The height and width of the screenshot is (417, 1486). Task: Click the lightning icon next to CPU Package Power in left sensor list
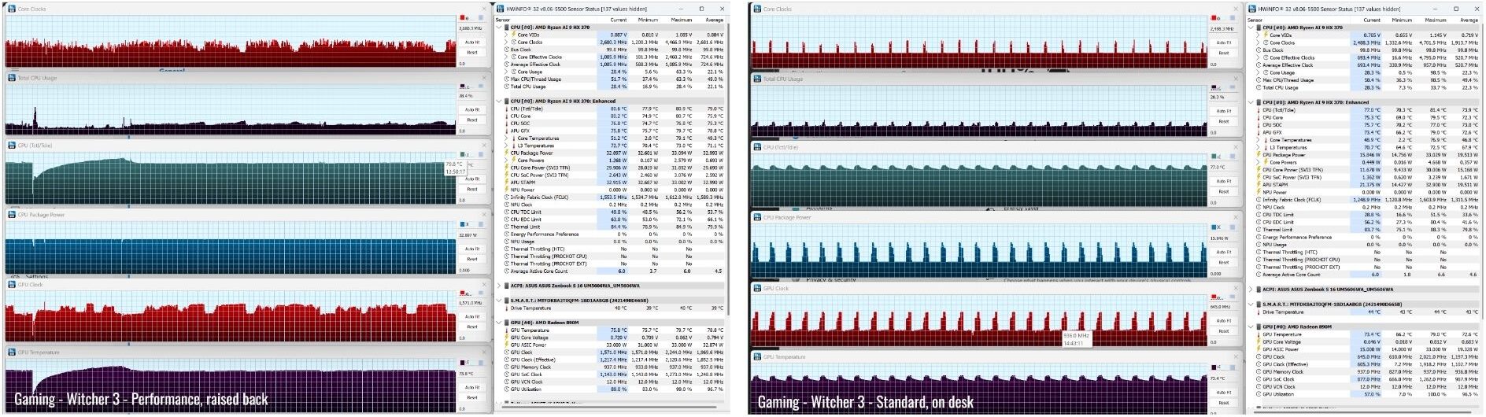pyautogui.click(x=506, y=153)
